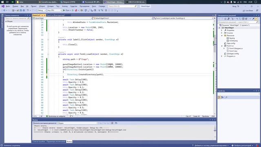
Task: Click the notification center icon in system tray
Action: click(256, 2)
